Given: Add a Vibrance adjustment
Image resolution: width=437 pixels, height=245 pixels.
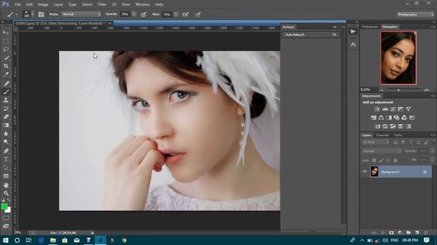Looking at the screenshot, I should click(408, 109).
